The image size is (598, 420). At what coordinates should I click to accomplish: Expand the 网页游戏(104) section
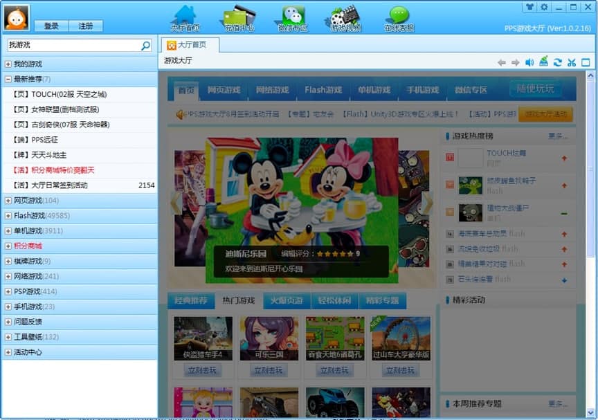(x=8, y=201)
